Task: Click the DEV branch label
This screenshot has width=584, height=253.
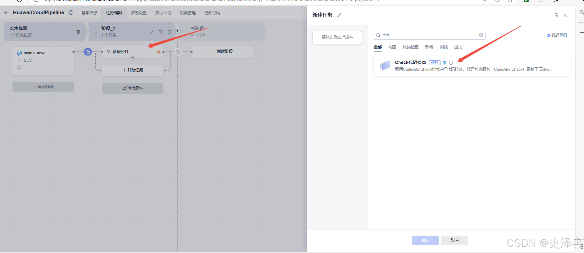Action: (28, 60)
